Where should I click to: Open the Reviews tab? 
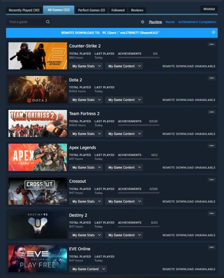click(x=137, y=10)
